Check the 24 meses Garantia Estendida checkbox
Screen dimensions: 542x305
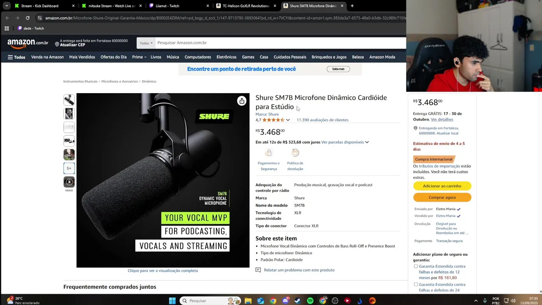click(x=416, y=285)
